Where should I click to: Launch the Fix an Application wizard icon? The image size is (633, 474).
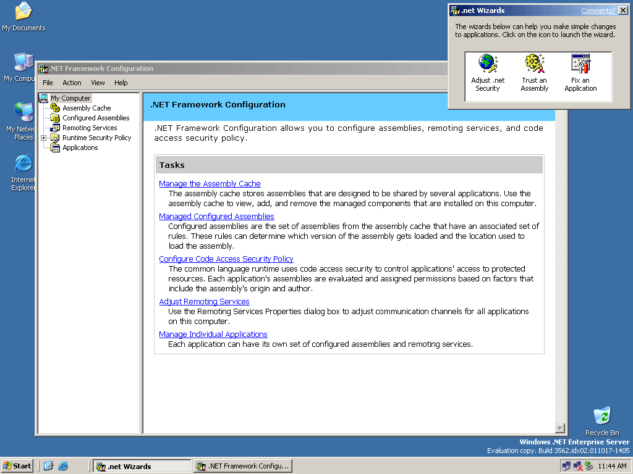(x=581, y=64)
